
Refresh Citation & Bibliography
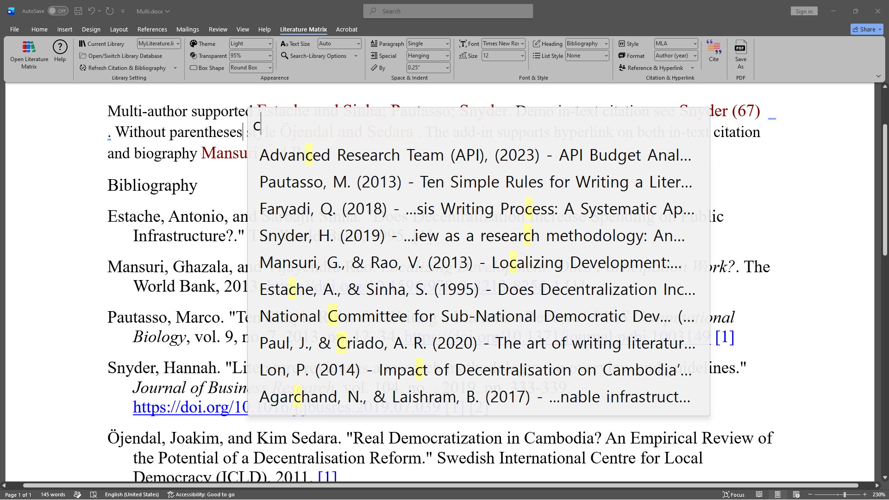(x=122, y=68)
